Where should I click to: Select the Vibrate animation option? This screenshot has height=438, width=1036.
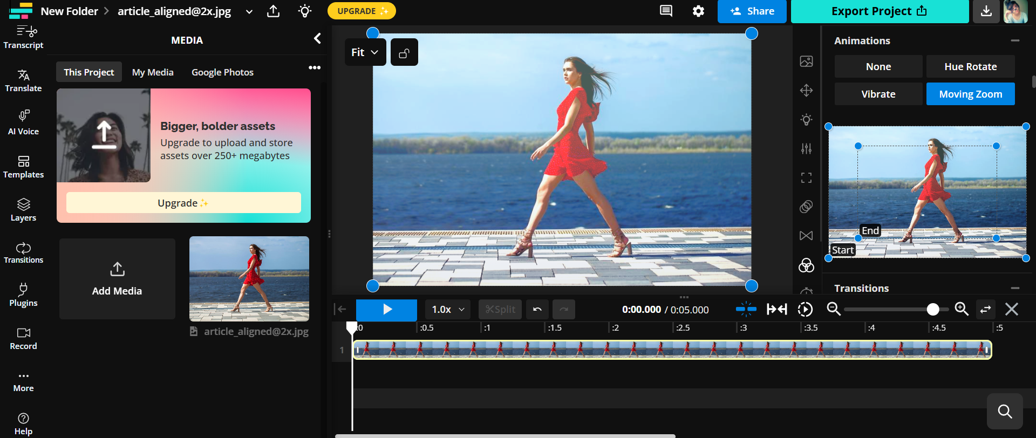(878, 94)
